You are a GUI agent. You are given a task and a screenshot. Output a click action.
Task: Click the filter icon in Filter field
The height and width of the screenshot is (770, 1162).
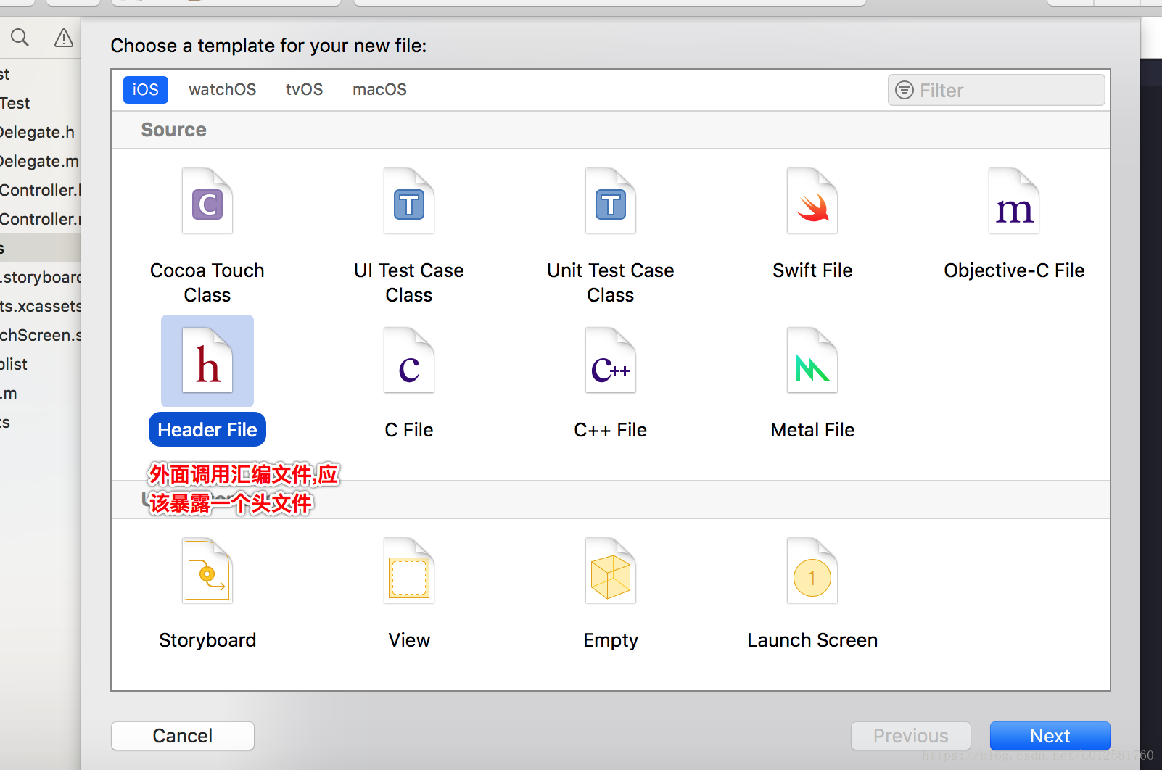[905, 90]
